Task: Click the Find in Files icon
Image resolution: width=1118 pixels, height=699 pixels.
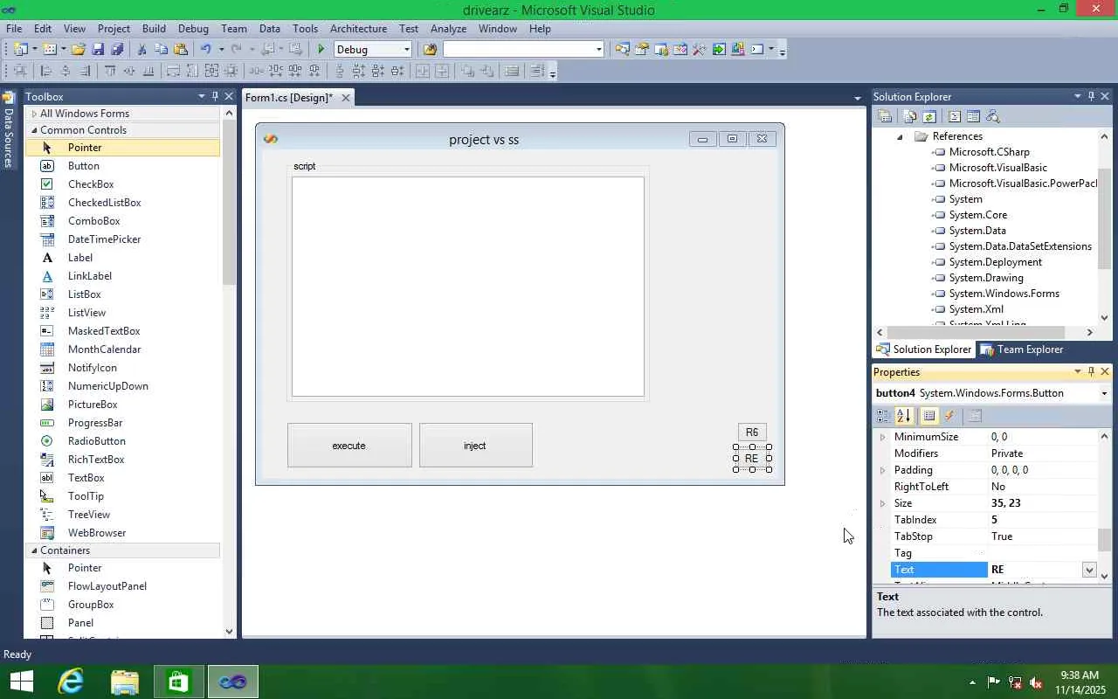Action: tap(429, 50)
